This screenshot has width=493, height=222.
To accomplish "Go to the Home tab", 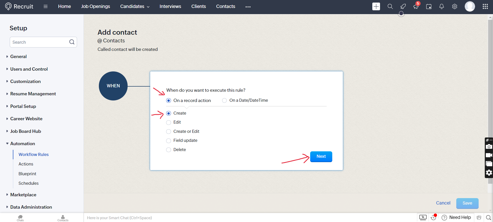I will coord(64,6).
